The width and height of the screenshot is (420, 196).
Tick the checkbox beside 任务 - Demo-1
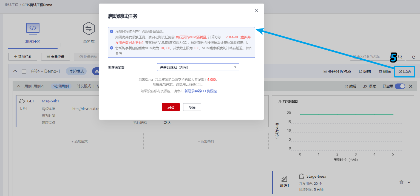[x=24, y=71]
